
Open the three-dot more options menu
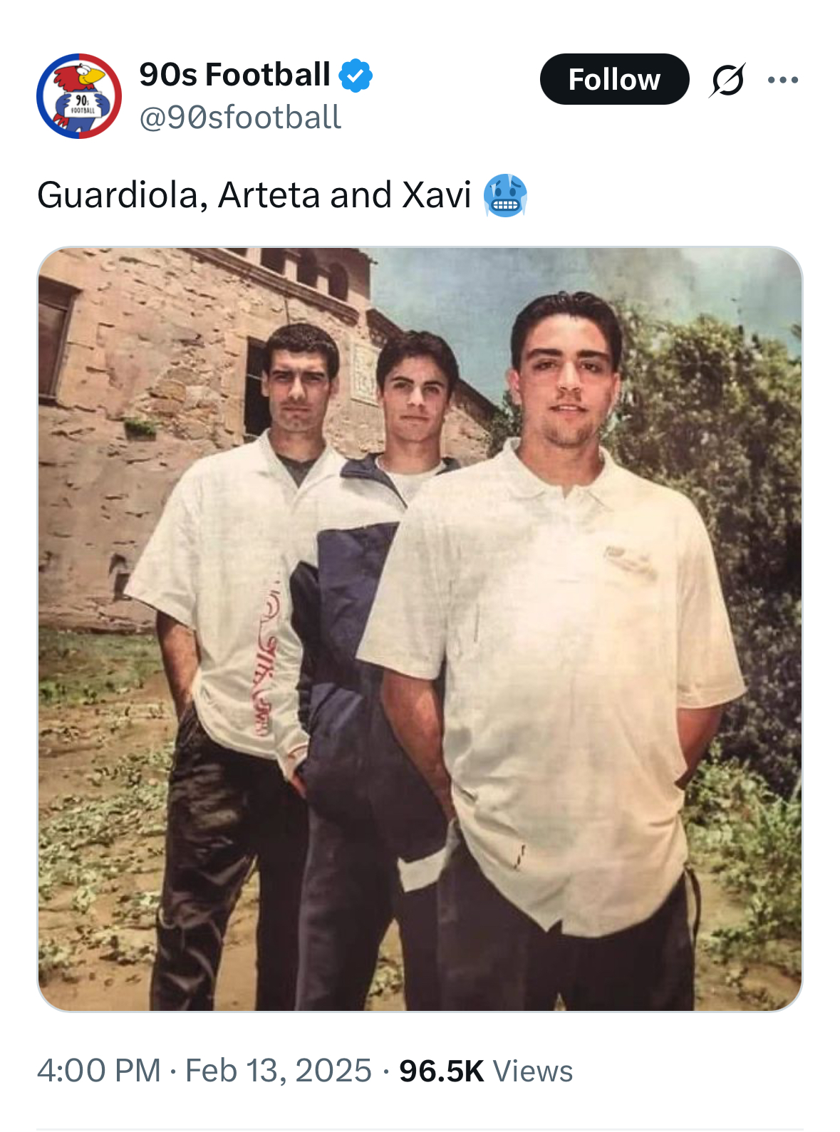pos(783,80)
